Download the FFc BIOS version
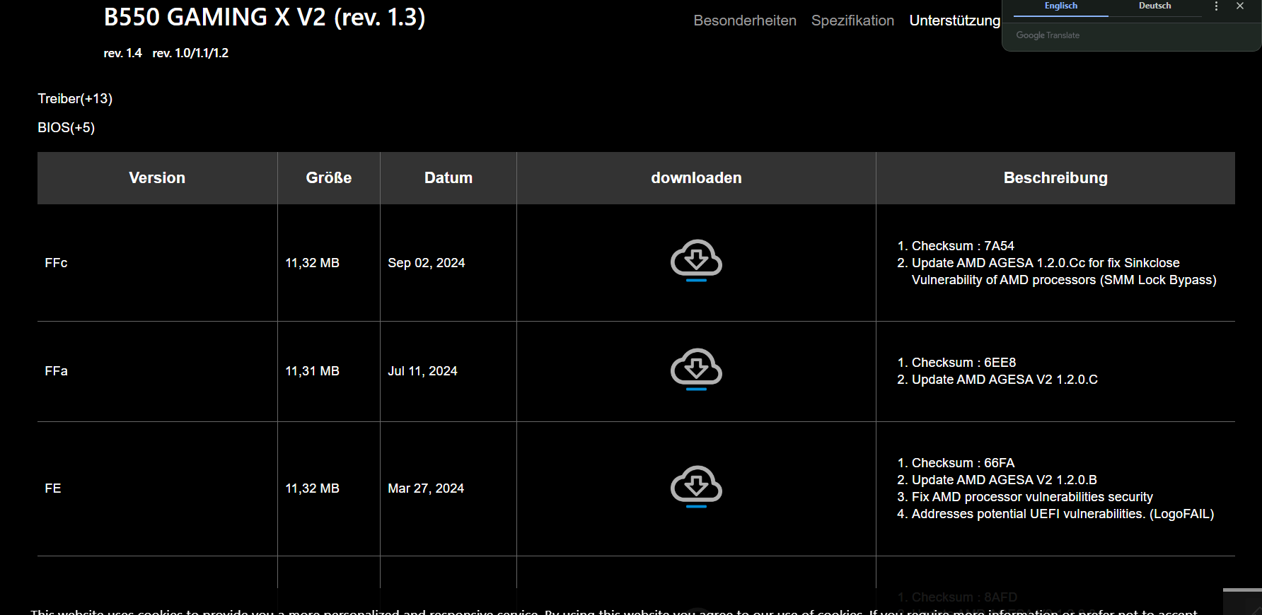The width and height of the screenshot is (1262, 615). tap(696, 260)
